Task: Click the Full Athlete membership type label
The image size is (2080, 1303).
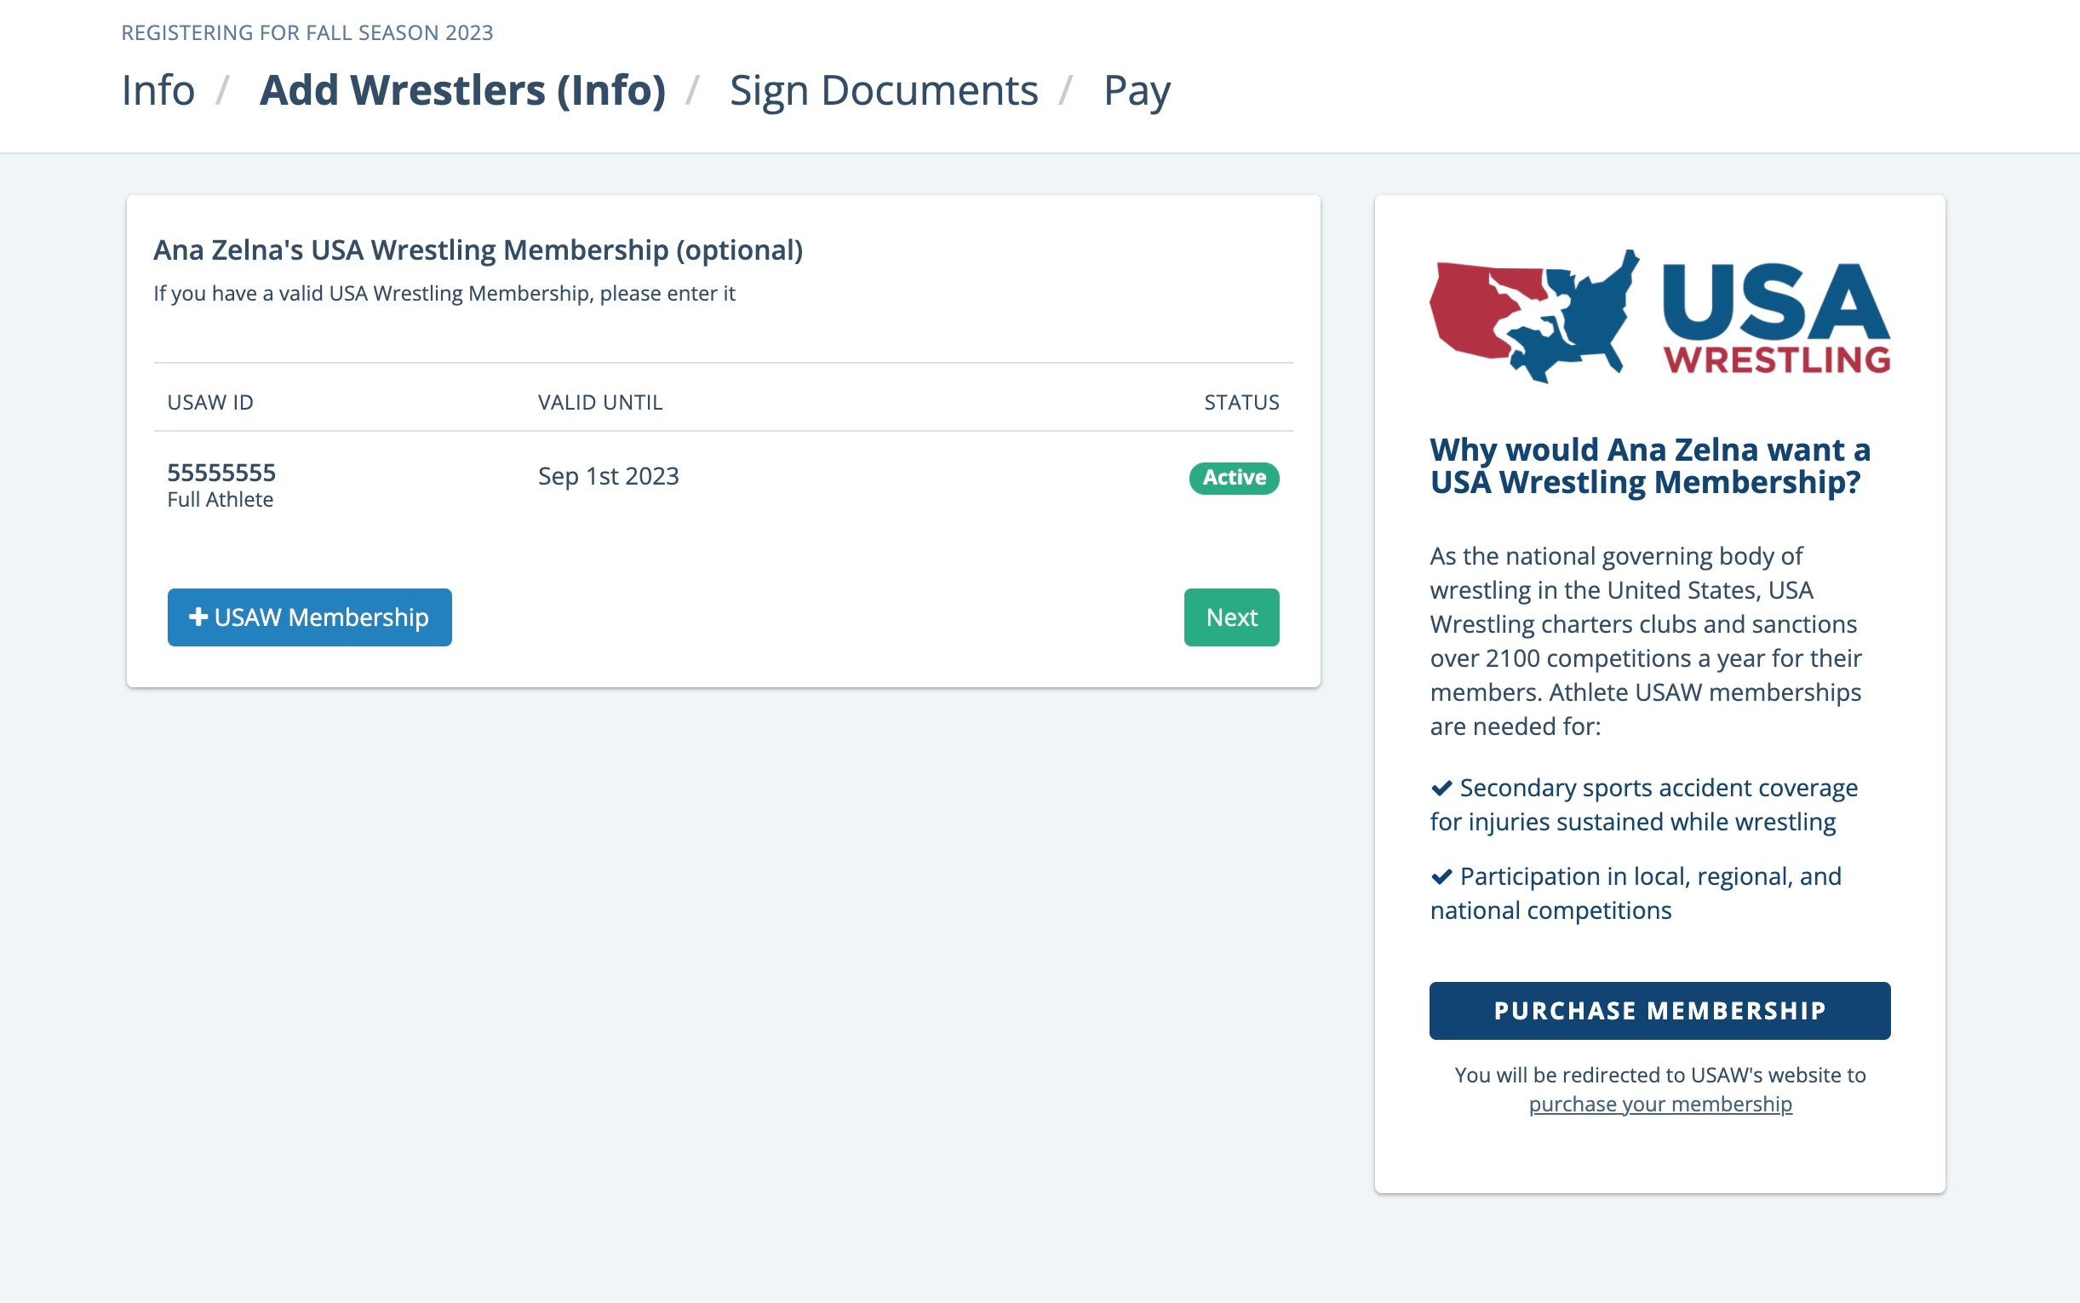Action: [221, 500]
